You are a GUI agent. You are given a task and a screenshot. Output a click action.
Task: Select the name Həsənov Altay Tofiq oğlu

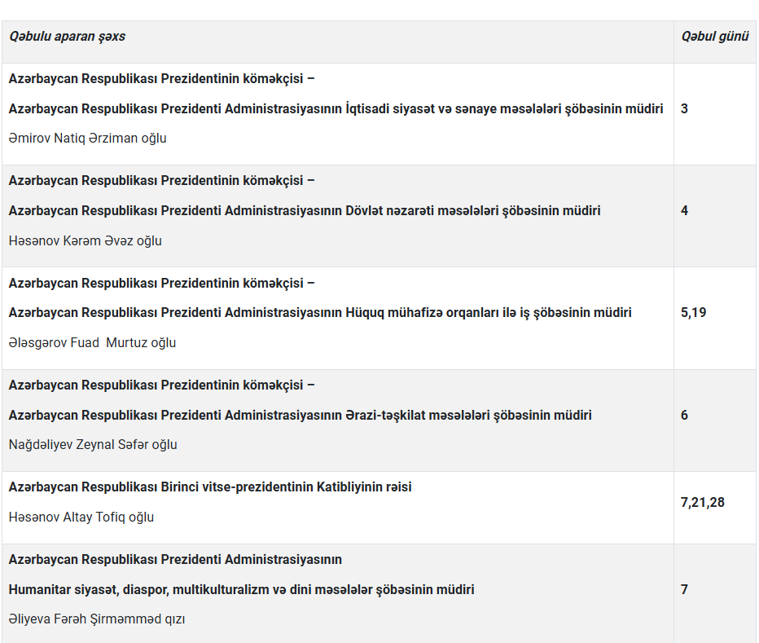[x=81, y=517]
